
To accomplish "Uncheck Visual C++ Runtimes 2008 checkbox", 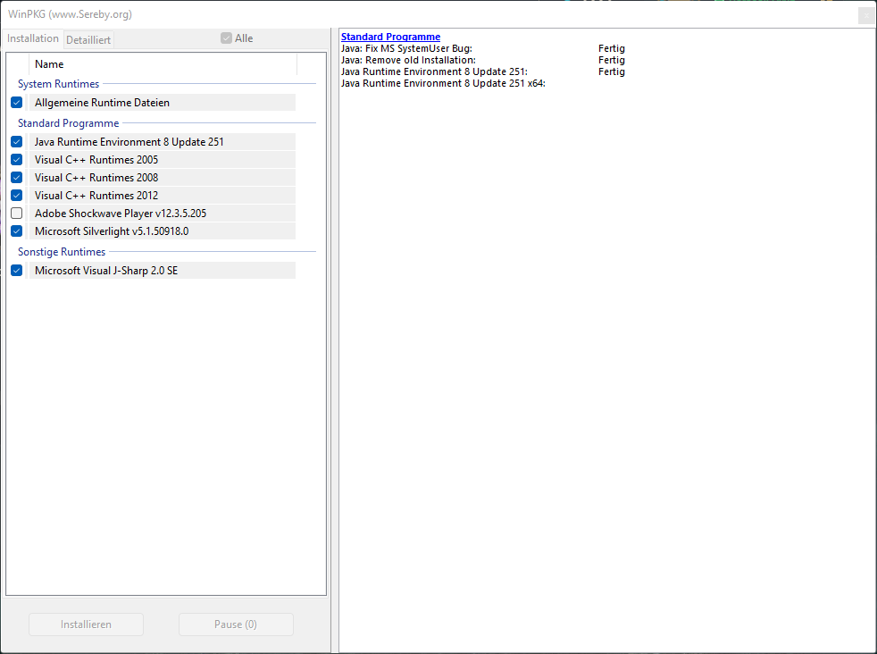I will pos(17,177).
